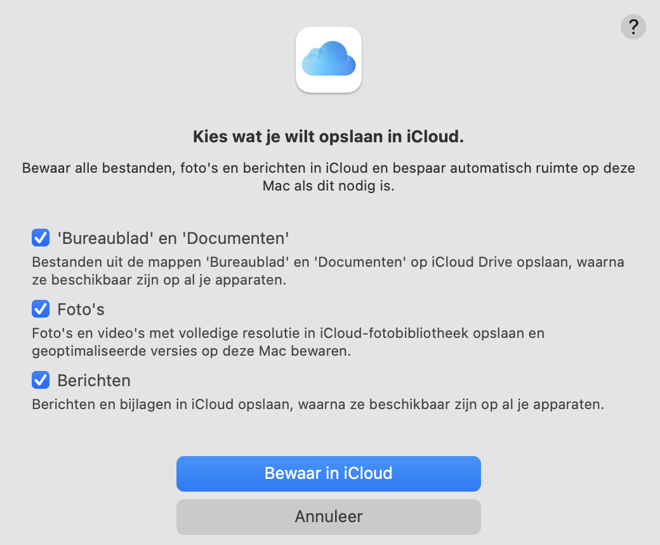Click the subtitle beginning 'Bewaar alle bestanden'

click(x=328, y=177)
